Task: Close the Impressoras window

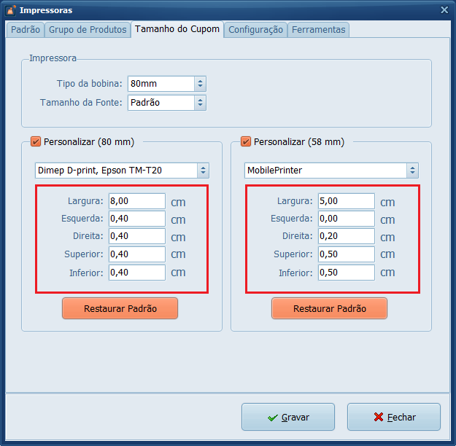Action: [444, 10]
